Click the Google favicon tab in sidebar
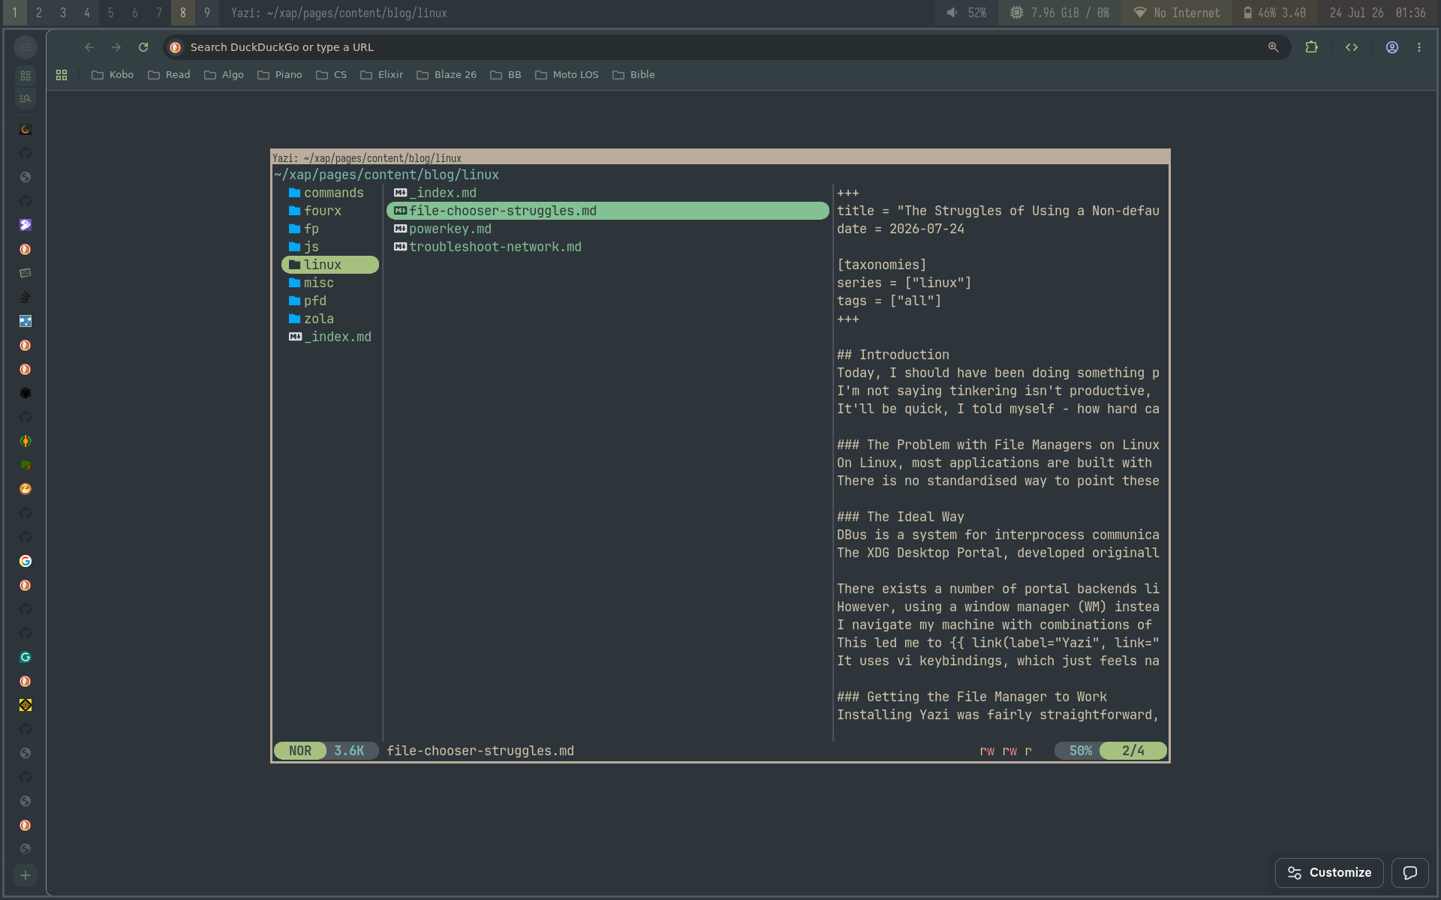 click(x=26, y=561)
